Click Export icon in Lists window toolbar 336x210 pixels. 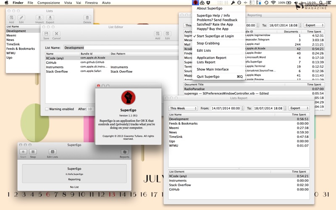[50, 18]
